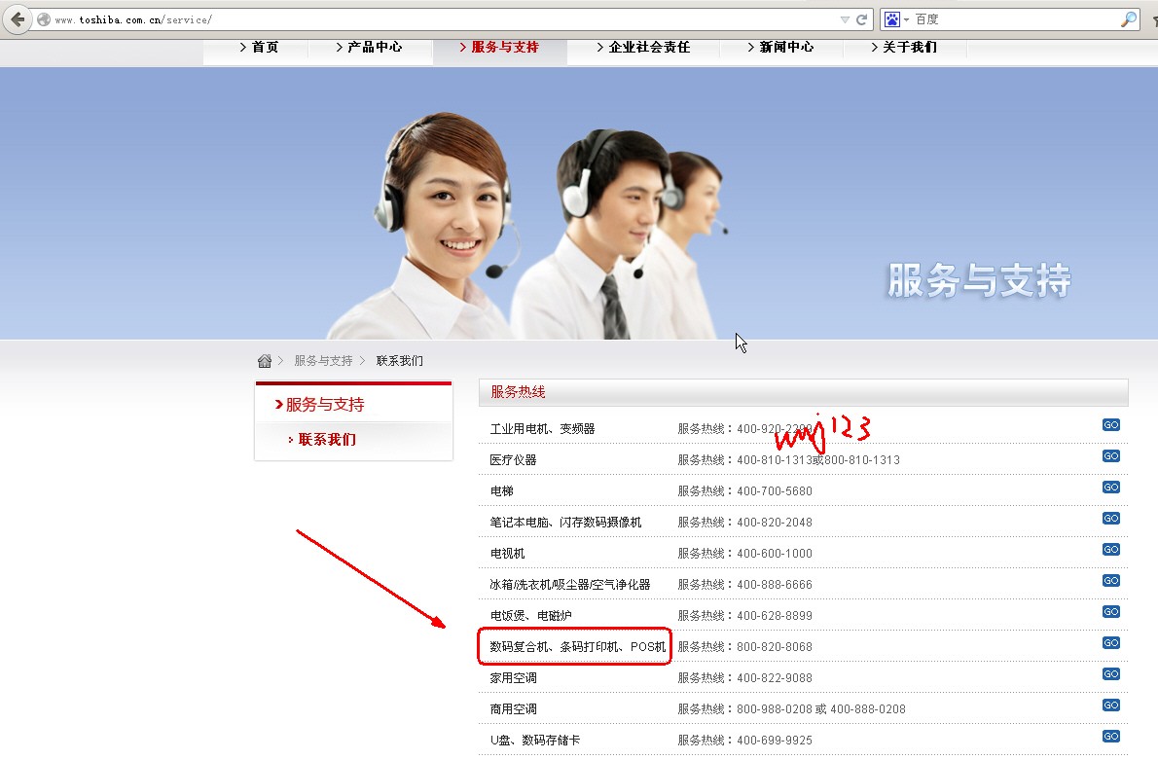Click the home icon in the breadcrumb
This screenshot has width=1158, height=760.
click(265, 361)
